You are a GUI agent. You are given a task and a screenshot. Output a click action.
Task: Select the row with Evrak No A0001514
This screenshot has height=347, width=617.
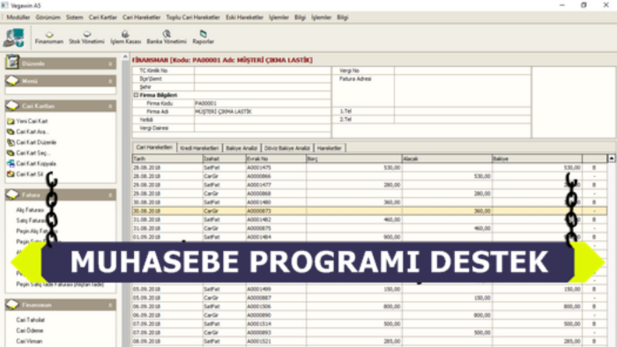(x=369, y=324)
